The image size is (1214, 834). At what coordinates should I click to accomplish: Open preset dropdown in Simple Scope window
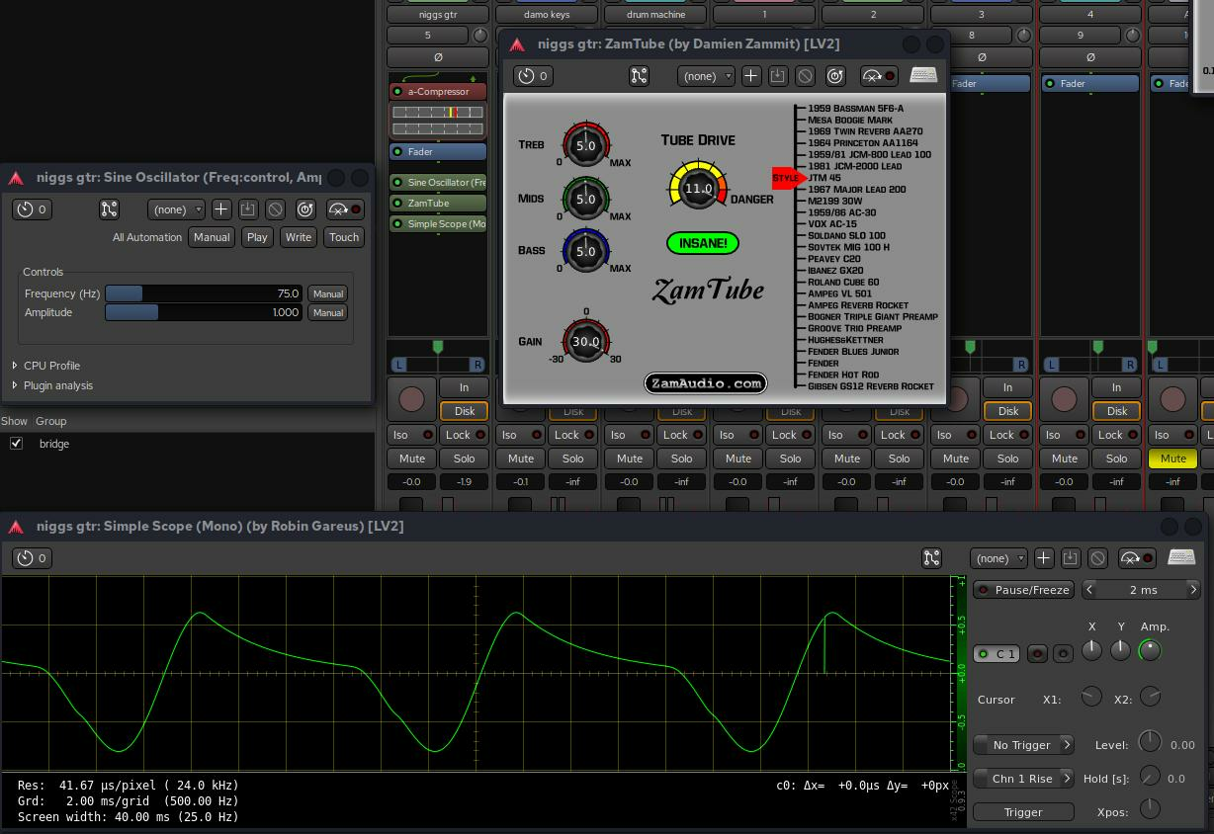(998, 558)
